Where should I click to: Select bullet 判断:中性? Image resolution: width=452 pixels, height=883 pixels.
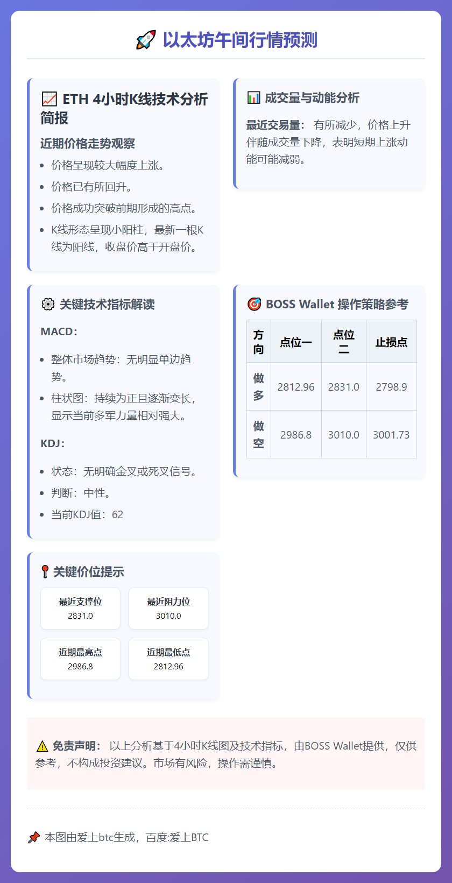point(81,493)
